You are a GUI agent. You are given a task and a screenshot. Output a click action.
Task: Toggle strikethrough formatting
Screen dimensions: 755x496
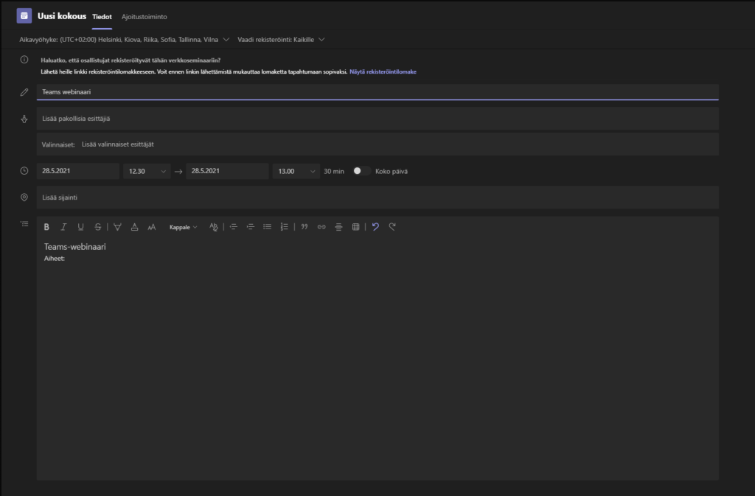tap(98, 227)
